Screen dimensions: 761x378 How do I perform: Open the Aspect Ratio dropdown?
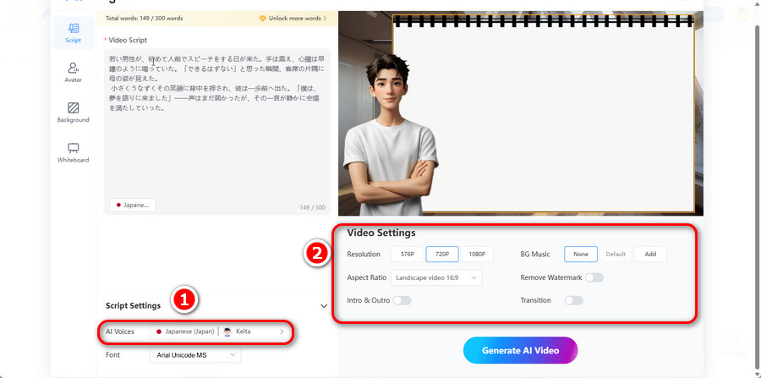[436, 277]
